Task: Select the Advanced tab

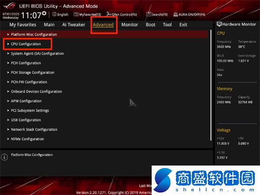Action: click(x=103, y=25)
